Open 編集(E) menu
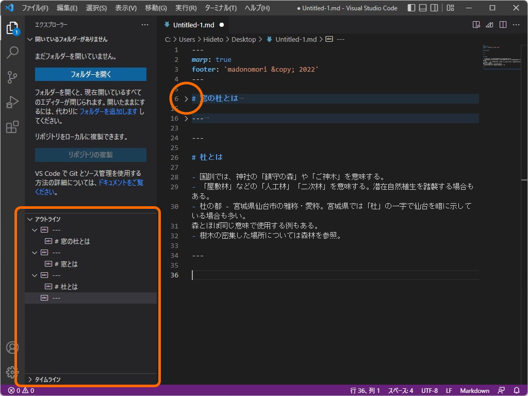This screenshot has width=528, height=396. coord(67,8)
